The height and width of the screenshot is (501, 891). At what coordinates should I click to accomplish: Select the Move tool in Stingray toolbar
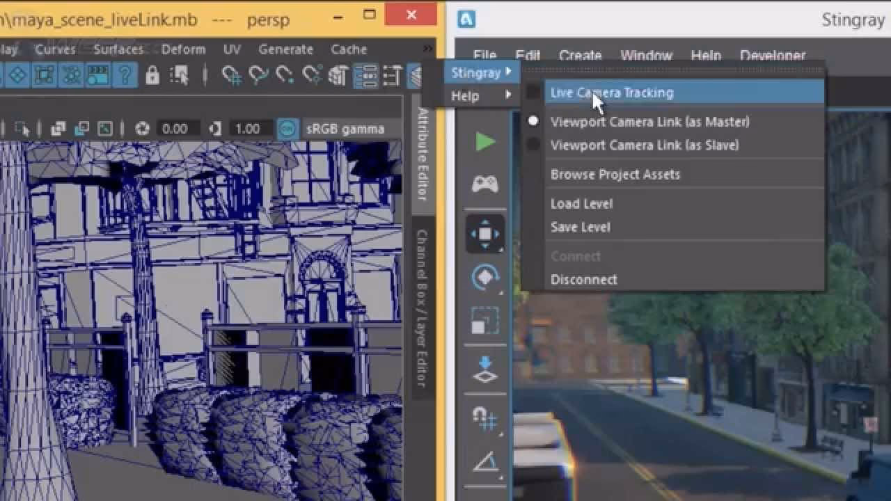pos(485,234)
